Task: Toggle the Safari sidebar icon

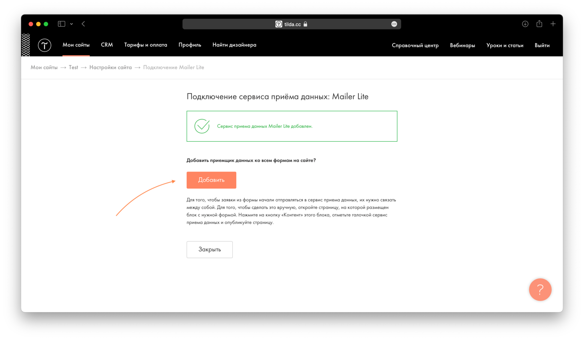Action: click(61, 24)
